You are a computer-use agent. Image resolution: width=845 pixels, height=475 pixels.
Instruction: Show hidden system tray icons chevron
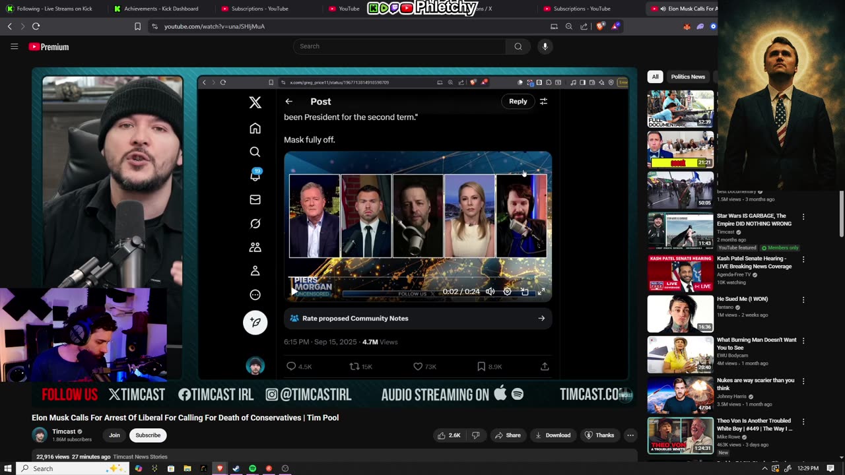coord(765,468)
